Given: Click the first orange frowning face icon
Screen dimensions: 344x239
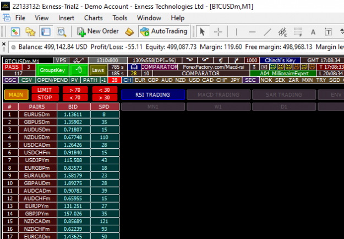Looking at the screenshot, I should pyautogui.click(x=297, y=66).
